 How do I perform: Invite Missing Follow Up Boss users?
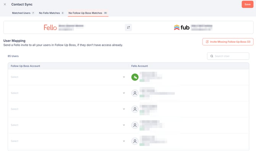[228, 42]
